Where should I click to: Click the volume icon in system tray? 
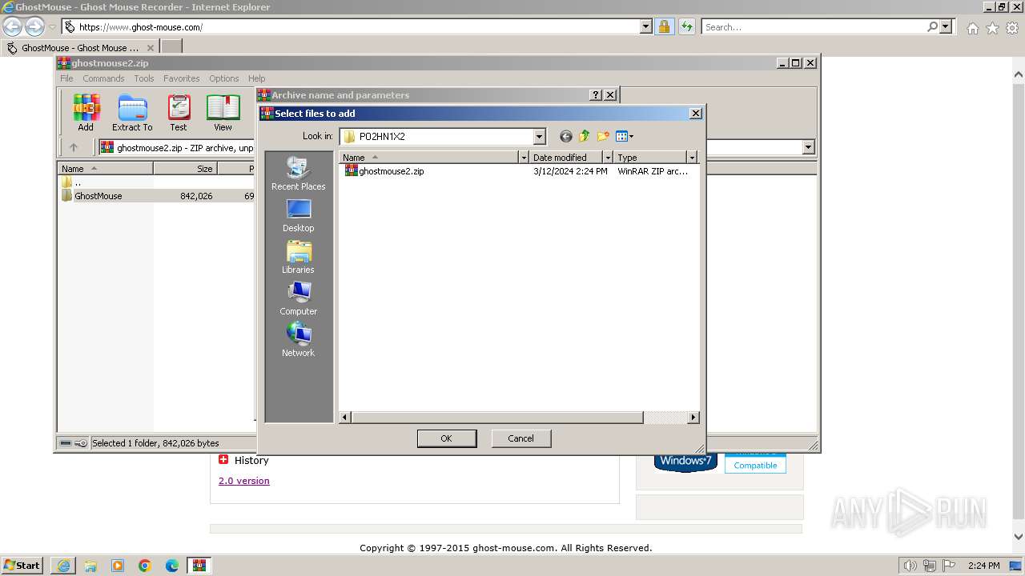pyautogui.click(x=910, y=566)
